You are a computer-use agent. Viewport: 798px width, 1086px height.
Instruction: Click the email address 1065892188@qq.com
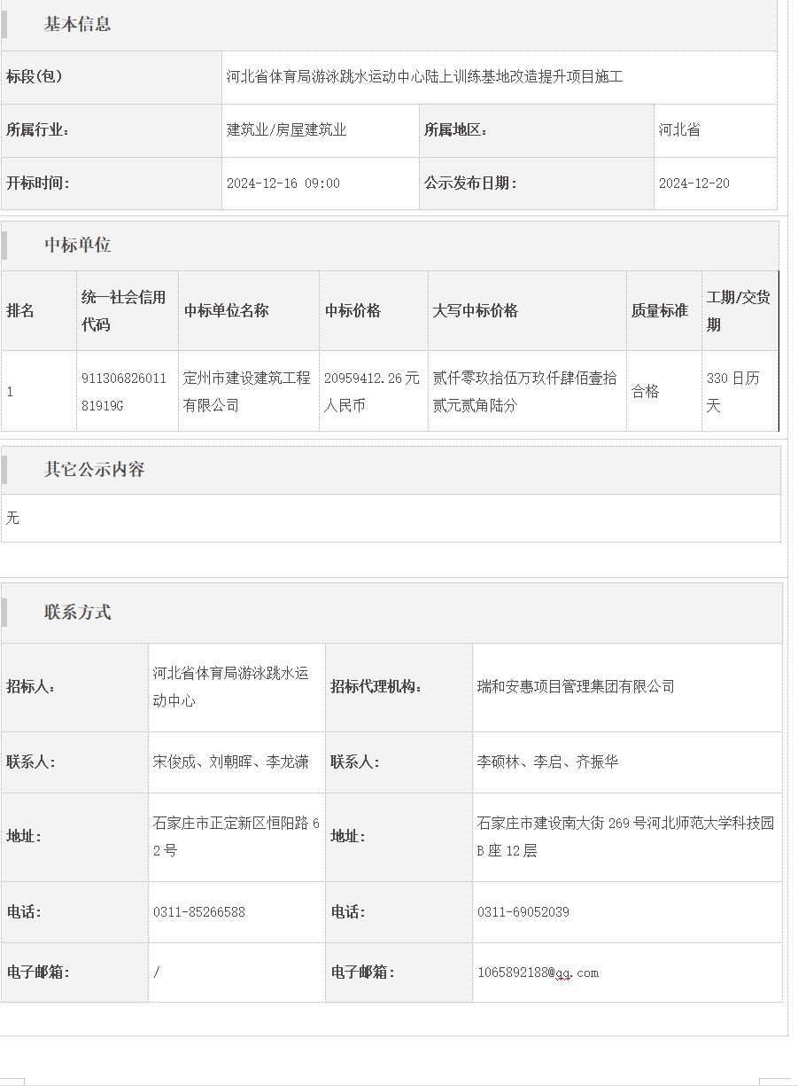(538, 973)
